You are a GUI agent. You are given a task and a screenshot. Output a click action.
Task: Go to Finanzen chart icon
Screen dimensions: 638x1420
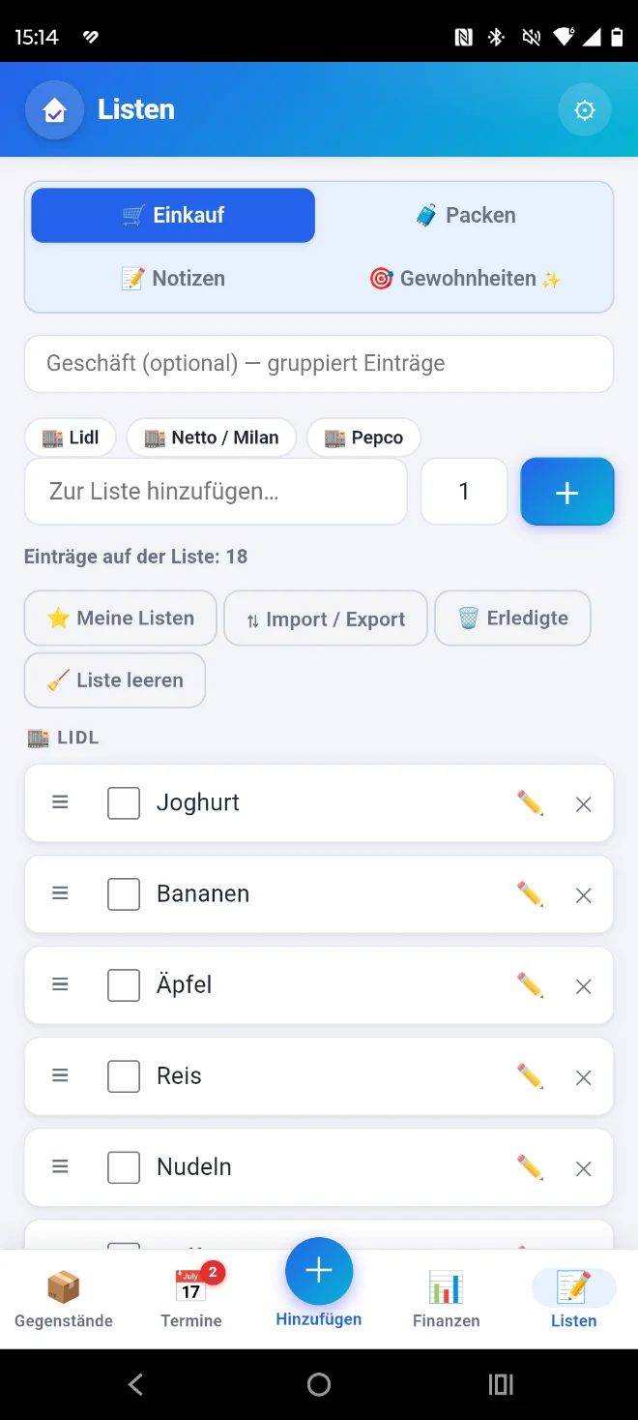click(447, 1299)
